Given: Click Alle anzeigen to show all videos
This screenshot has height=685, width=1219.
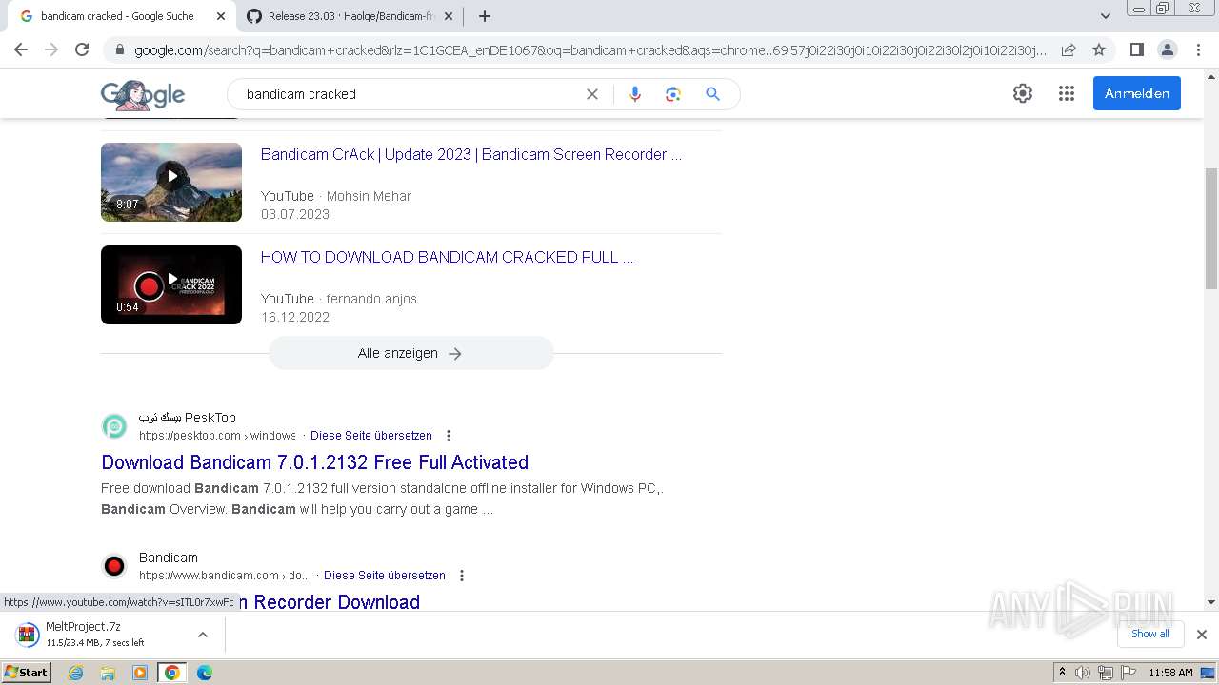Looking at the screenshot, I should pos(410,353).
